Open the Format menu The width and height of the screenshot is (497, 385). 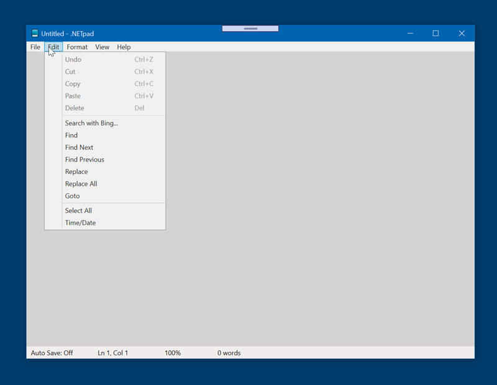[x=77, y=47]
